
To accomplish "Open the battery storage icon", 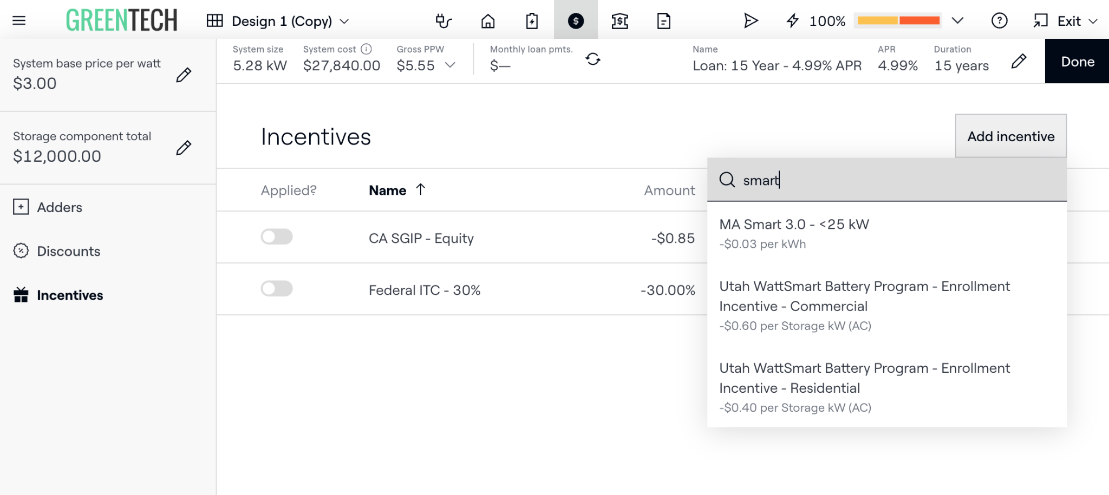I will click(x=532, y=21).
